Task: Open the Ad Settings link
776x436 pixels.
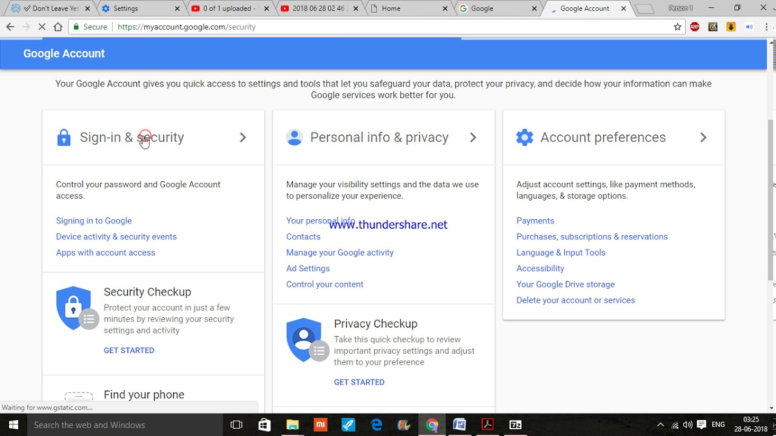Action: (308, 268)
